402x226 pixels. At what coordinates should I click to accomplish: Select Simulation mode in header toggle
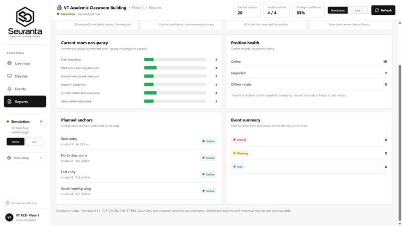click(x=338, y=10)
